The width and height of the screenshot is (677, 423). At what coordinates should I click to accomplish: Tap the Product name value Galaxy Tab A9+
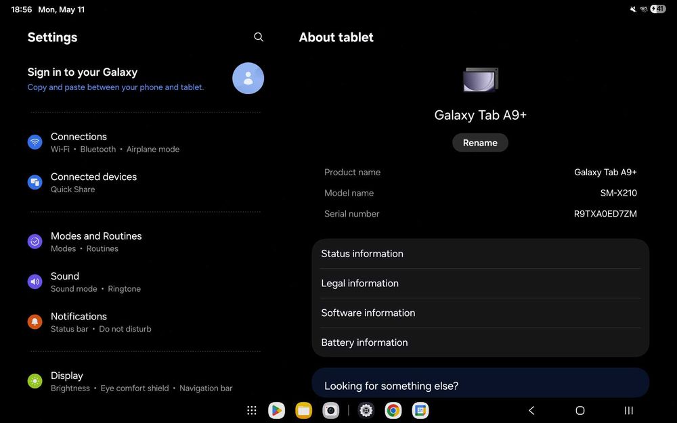coord(605,172)
